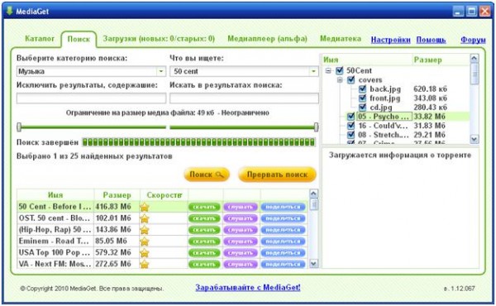Screen dimensions: 496x306
Task: Download the USA Top 100 Pop result
Action: (x=204, y=253)
